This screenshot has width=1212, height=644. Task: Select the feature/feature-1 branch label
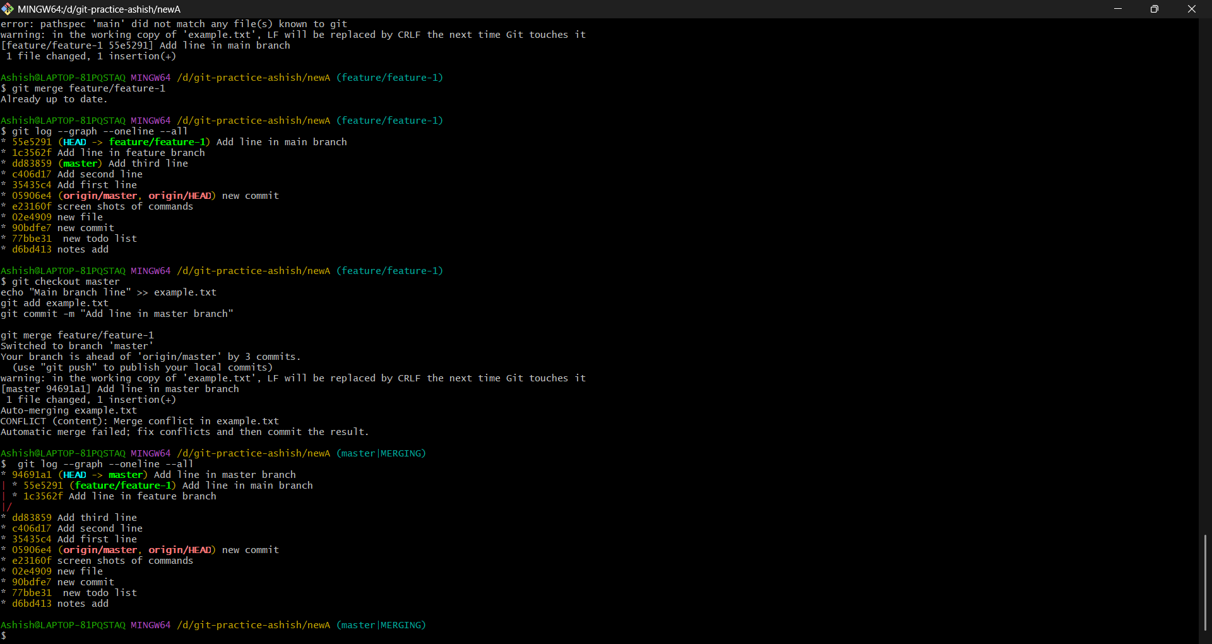[x=158, y=142]
